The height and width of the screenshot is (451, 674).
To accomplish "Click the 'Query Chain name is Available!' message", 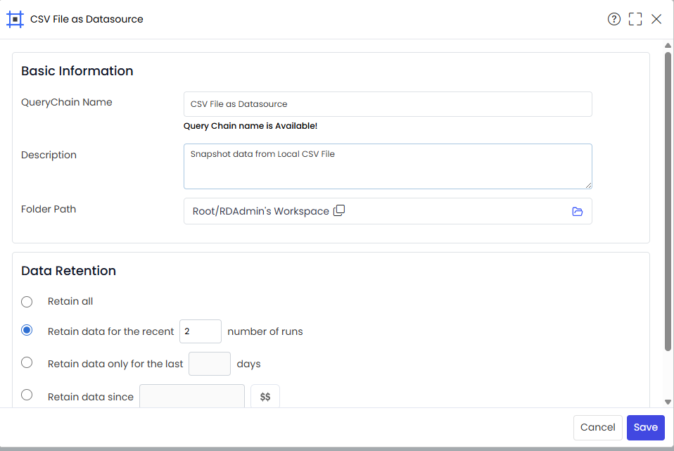I will [x=250, y=126].
